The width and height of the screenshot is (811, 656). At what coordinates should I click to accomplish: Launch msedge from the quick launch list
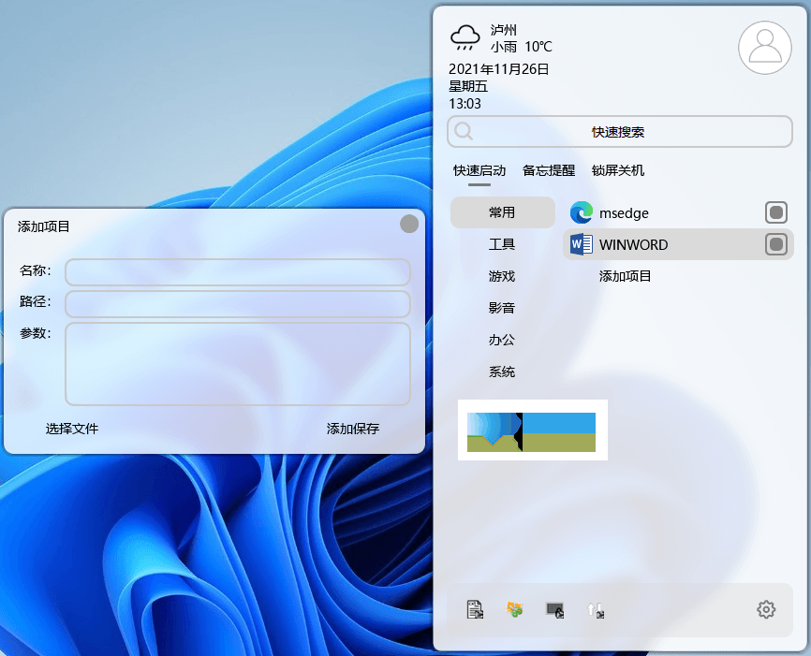click(x=624, y=213)
